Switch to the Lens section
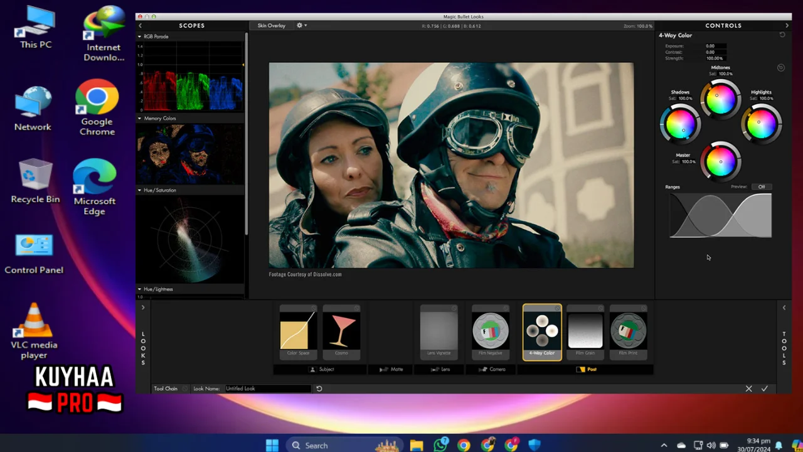The image size is (803, 452). tap(440, 369)
